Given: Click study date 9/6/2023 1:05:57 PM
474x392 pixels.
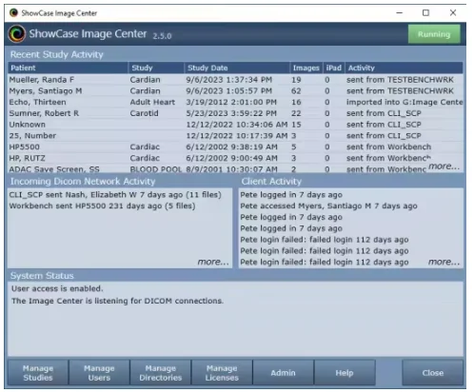Looking at the screenshot, I should pyautogui.click(x=228, y=91).
